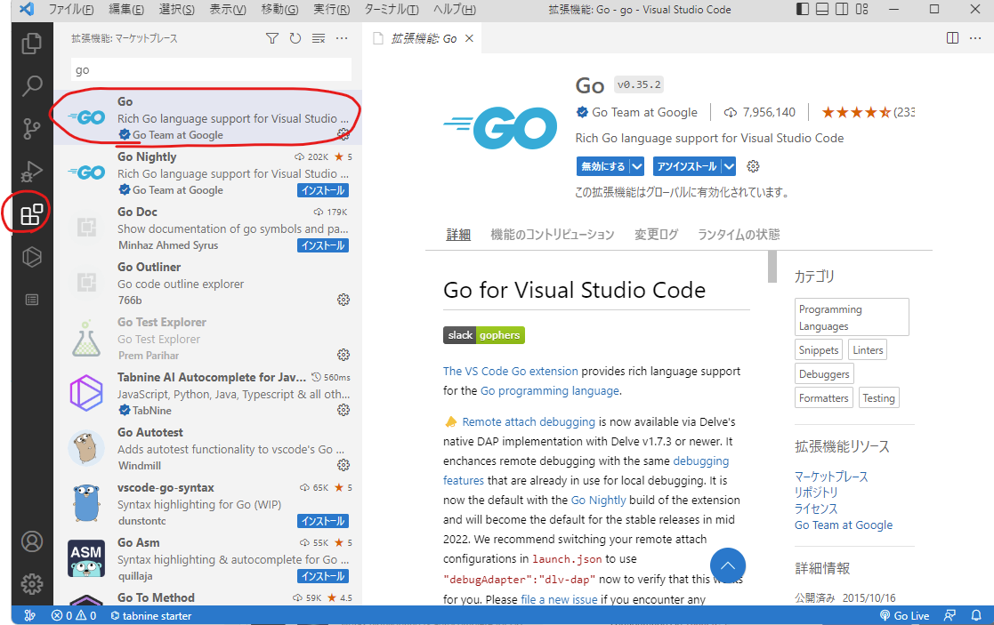Click the filter extensions funnel icon
The width and height of the screenshot is (994, 625).
272,38
